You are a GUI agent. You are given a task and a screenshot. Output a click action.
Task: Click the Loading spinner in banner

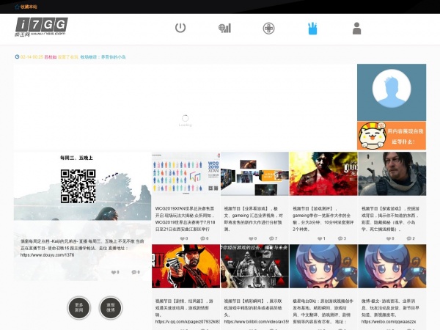(186, 121)
